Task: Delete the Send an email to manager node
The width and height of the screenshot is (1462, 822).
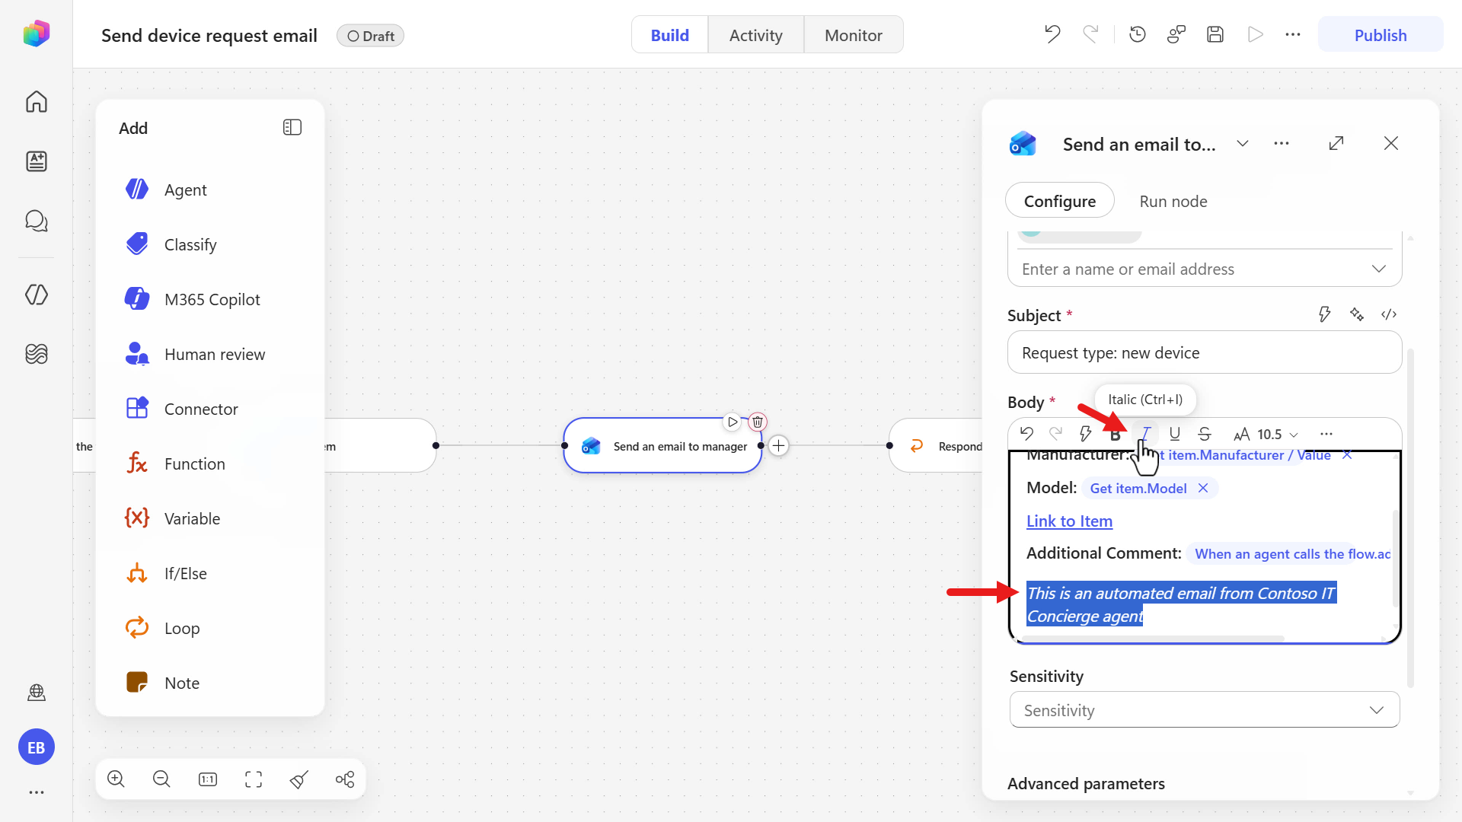Action: pyautogui.click(x=758, y=422)
